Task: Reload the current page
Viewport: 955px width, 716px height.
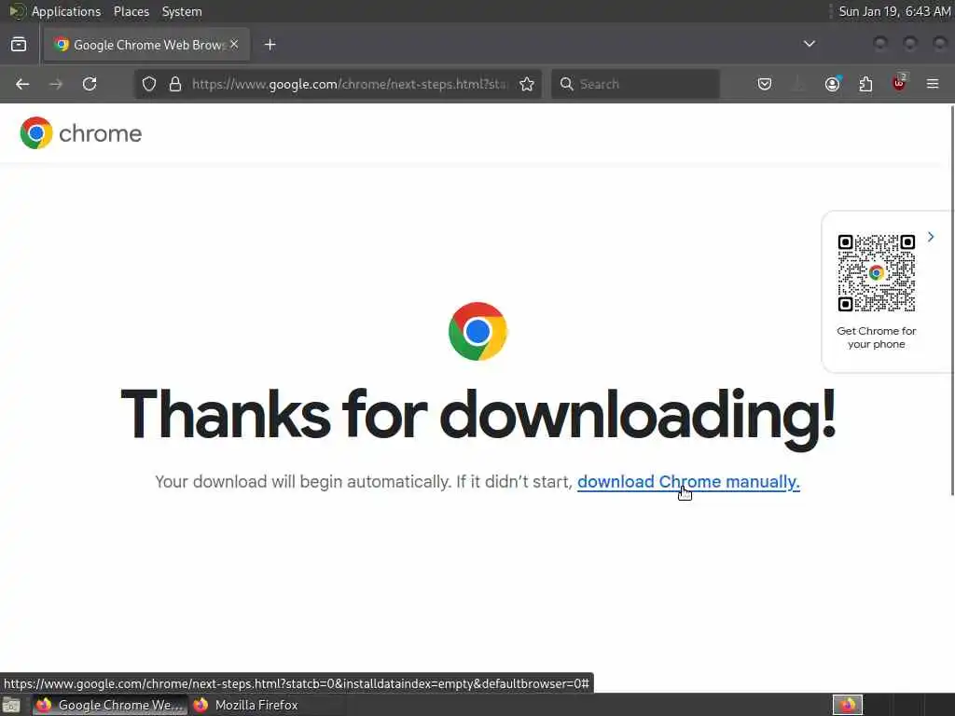Action: (90, 84)
